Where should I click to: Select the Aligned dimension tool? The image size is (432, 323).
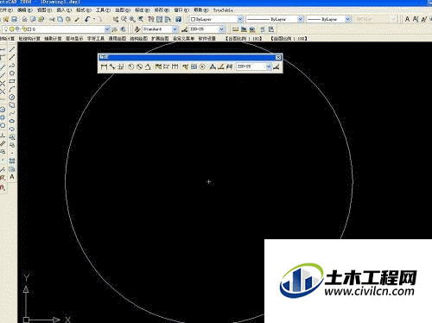click(x=112, y=66)
